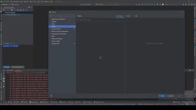The image size is (196, 110).
Task: Switch to the Log tab in Git panel
Action: coord(10,70)
